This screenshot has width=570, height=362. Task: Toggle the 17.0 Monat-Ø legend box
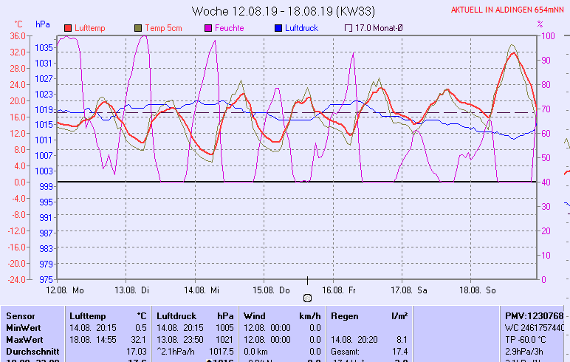[x=348, y=28]
